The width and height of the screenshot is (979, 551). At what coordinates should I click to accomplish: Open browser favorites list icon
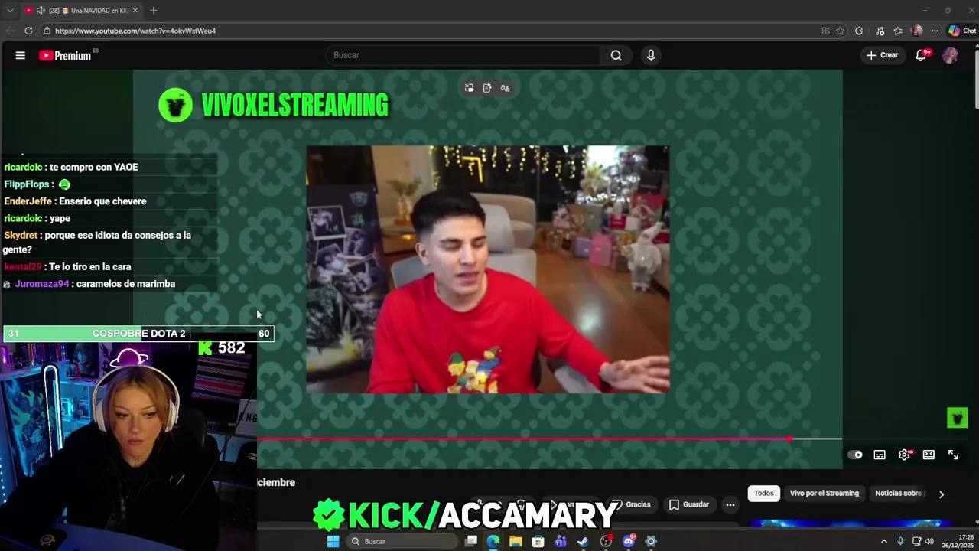coord(898,31)
